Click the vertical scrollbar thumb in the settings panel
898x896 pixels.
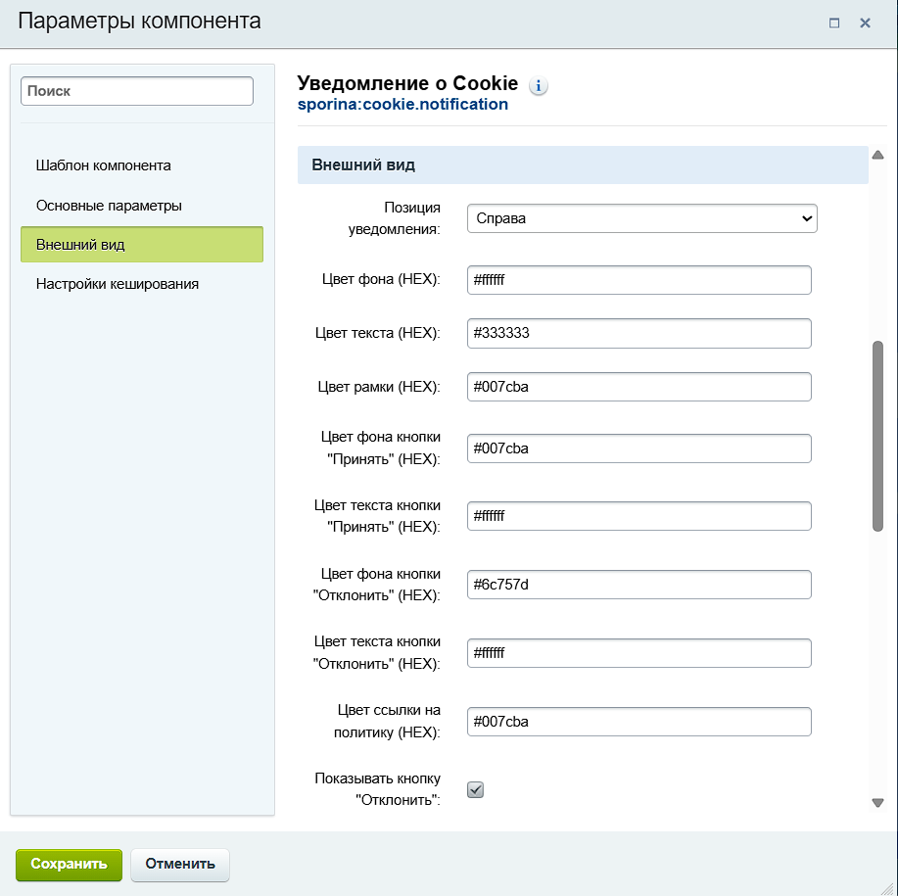point(877,436)
